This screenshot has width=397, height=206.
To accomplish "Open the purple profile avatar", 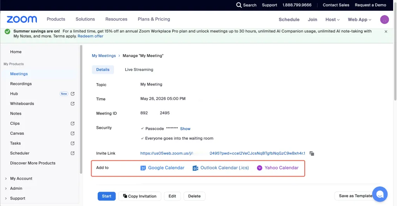I will (x=384, y=19).
